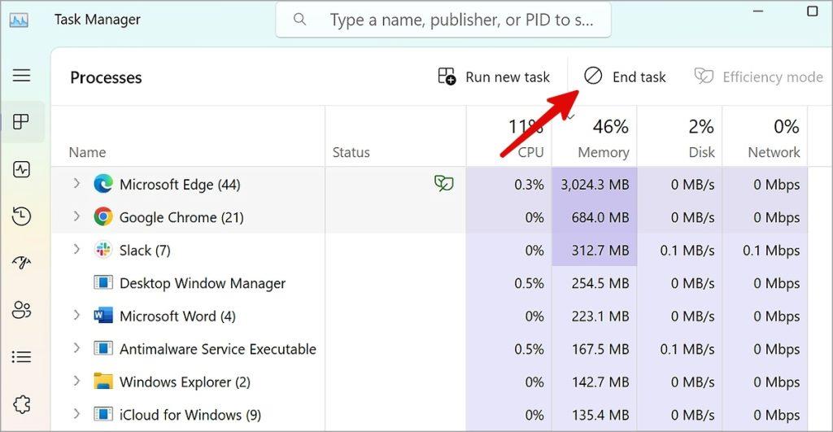Viewport: 833px width, 432px height.
Task: Expand the iCloud for Windows group
Action: pyautogui.click(x=76, y=414)
